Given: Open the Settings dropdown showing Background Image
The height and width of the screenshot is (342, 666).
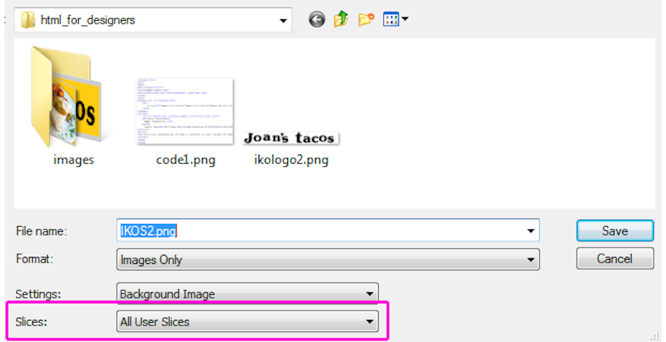Looking at the screenshot, I should coord(370,293).
